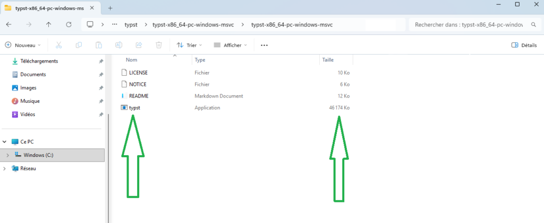544x223 pixels.
Task: Navigate back to the previous folder
Action: point(9,25)
